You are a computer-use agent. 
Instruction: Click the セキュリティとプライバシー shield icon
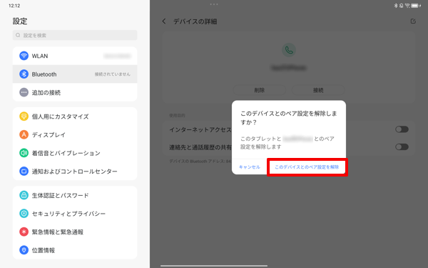point(24,214)
